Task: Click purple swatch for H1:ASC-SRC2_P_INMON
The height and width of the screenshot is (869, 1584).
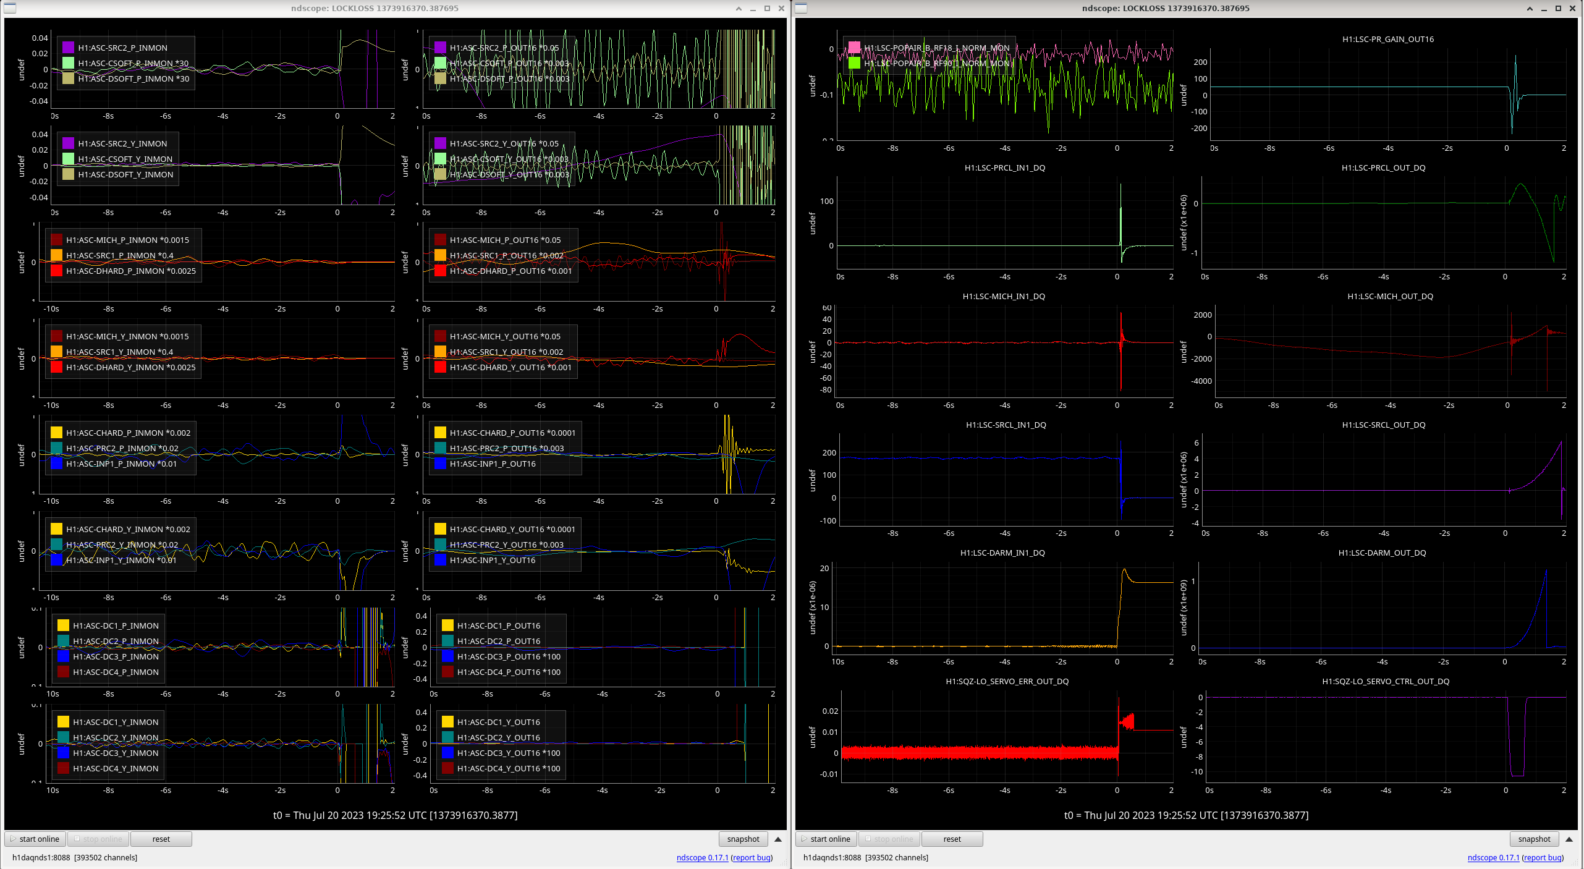Action: [69, 48]
